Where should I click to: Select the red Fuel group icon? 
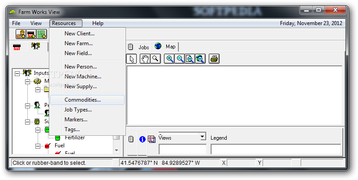47,146
